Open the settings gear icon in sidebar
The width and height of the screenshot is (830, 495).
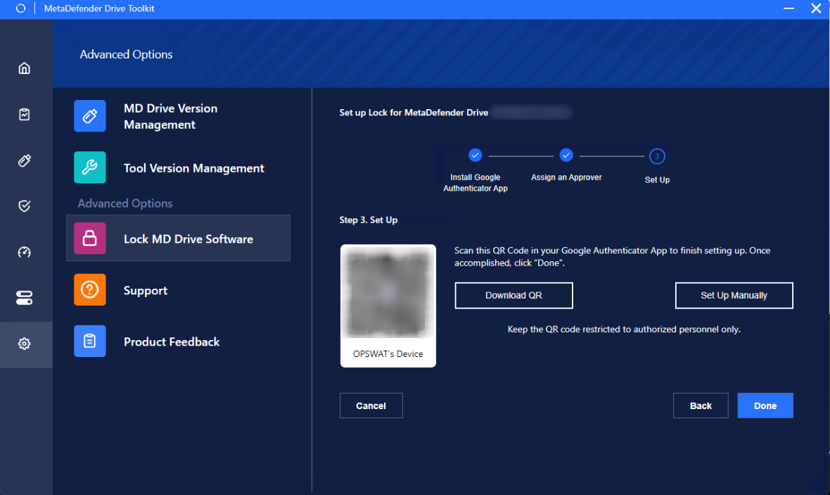pos(25,344)
